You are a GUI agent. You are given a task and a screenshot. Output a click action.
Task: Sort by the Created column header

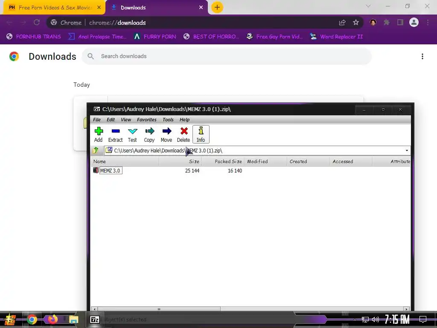pyautogui.click(x=308, y=161)
